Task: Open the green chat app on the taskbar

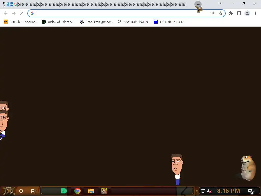Action: pos(64,191)
